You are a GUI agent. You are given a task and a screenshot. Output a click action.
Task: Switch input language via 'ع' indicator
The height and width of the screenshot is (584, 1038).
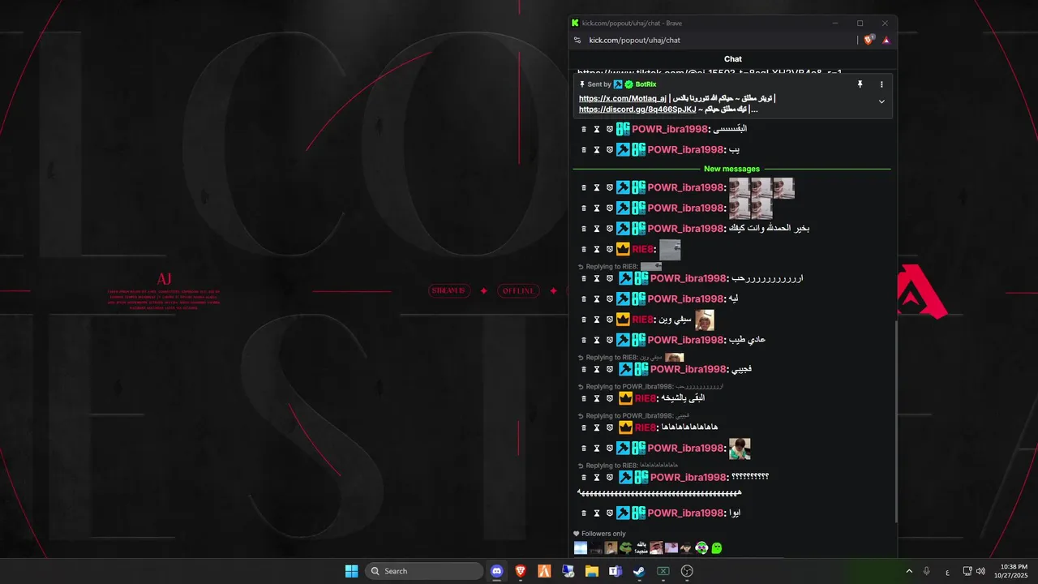point(947,572)
